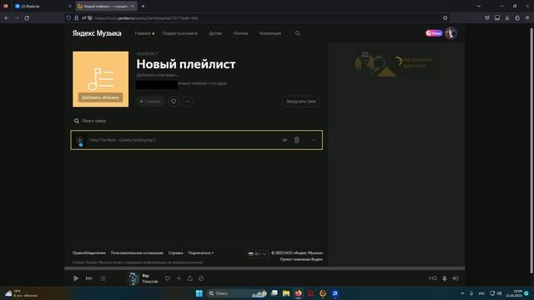This screenshot has width=534, height=300.
Task: Like the currently playing track Ray
Action: pyautogui.click(x=168, y=278)
